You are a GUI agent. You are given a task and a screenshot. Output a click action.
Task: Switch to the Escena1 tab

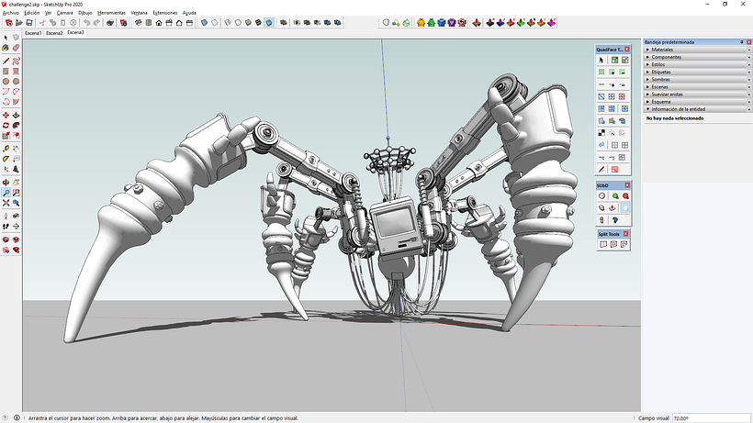click(33, 33)
